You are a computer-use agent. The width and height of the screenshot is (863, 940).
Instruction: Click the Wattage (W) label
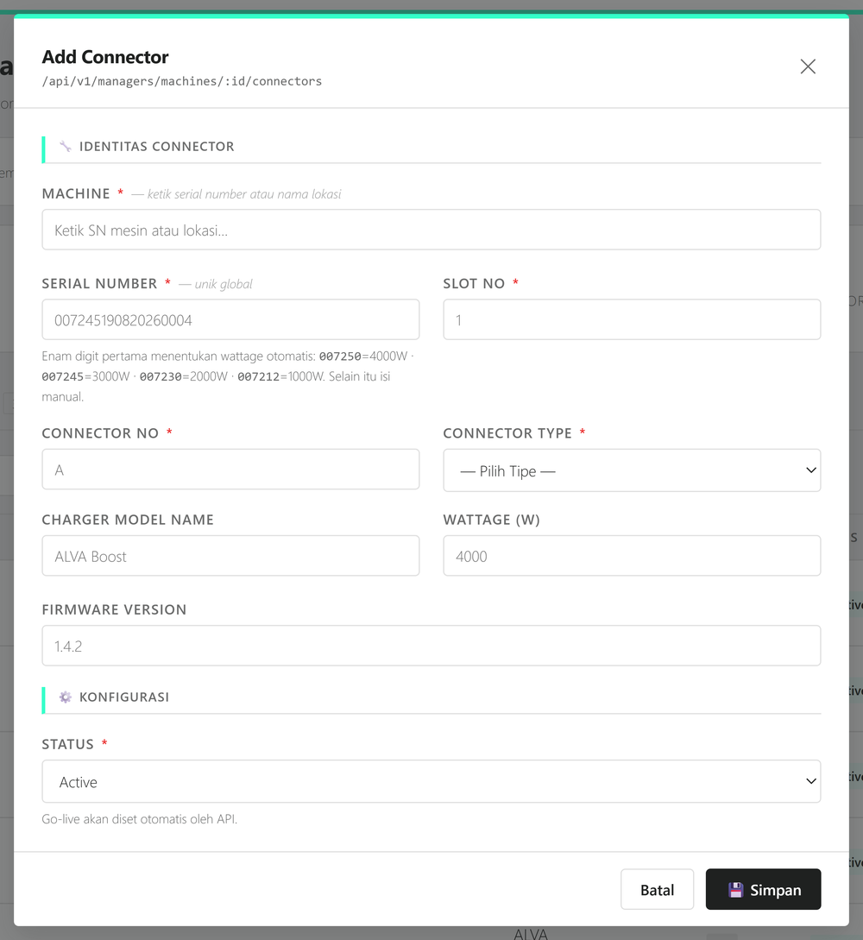point(491,520)
